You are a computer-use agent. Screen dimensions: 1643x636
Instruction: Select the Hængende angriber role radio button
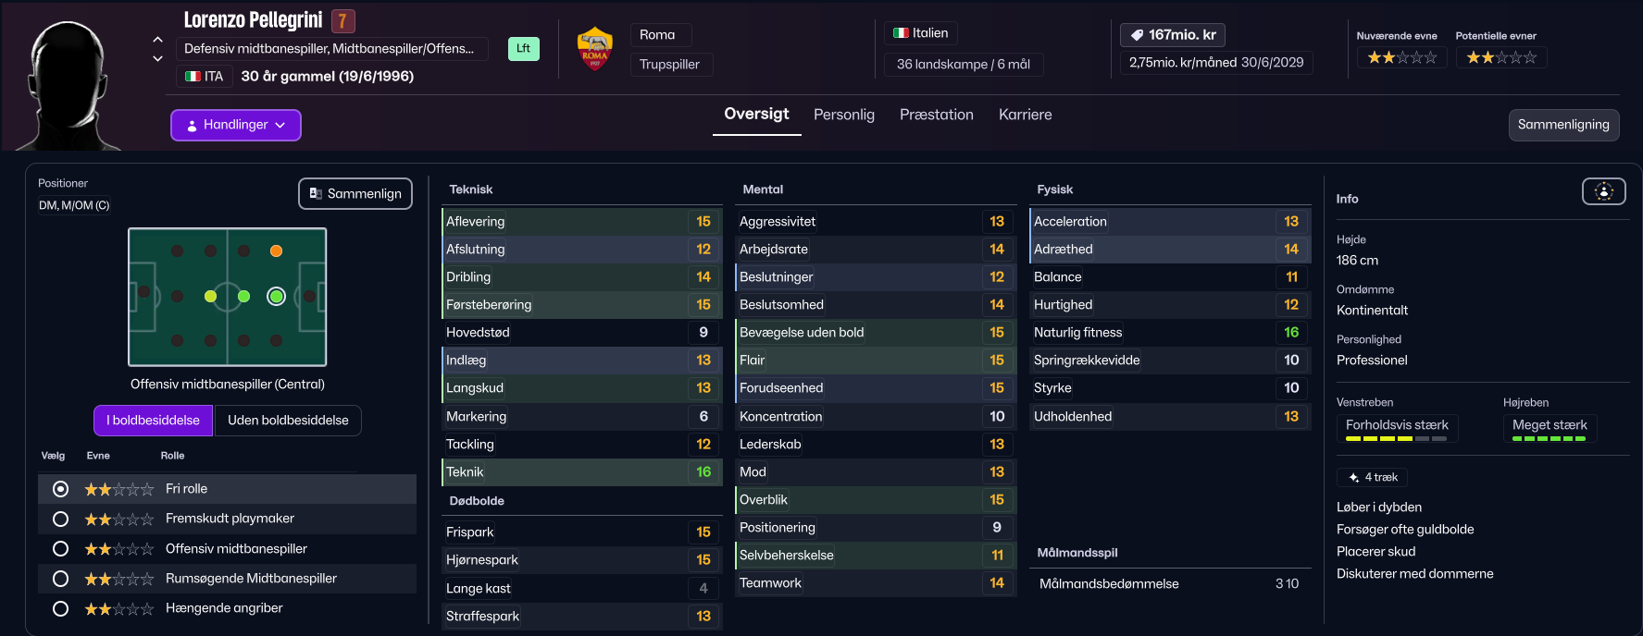point(61,608)
